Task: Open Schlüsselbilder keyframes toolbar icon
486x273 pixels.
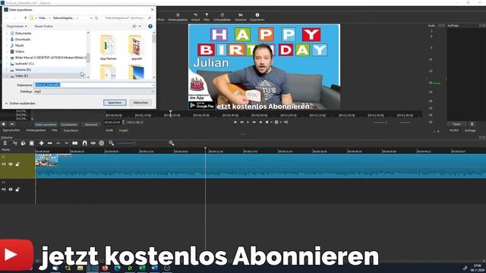Action: tap(222, 17)
